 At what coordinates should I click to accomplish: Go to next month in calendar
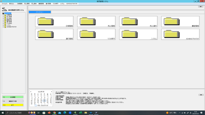pos(52,92)
